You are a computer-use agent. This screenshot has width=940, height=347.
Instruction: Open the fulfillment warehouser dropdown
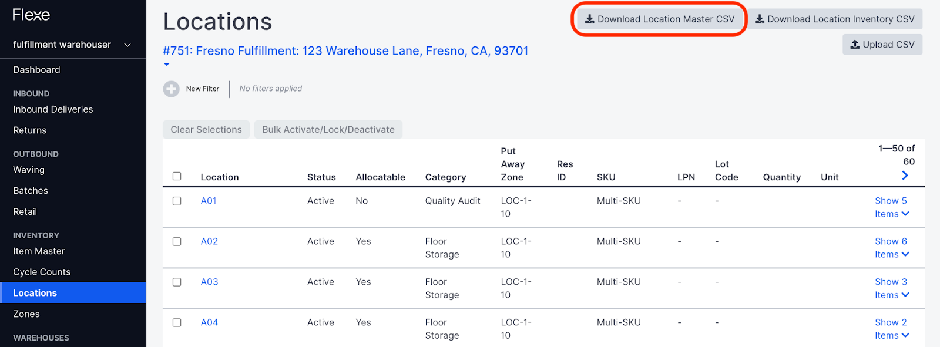click(x=72, y=45)
